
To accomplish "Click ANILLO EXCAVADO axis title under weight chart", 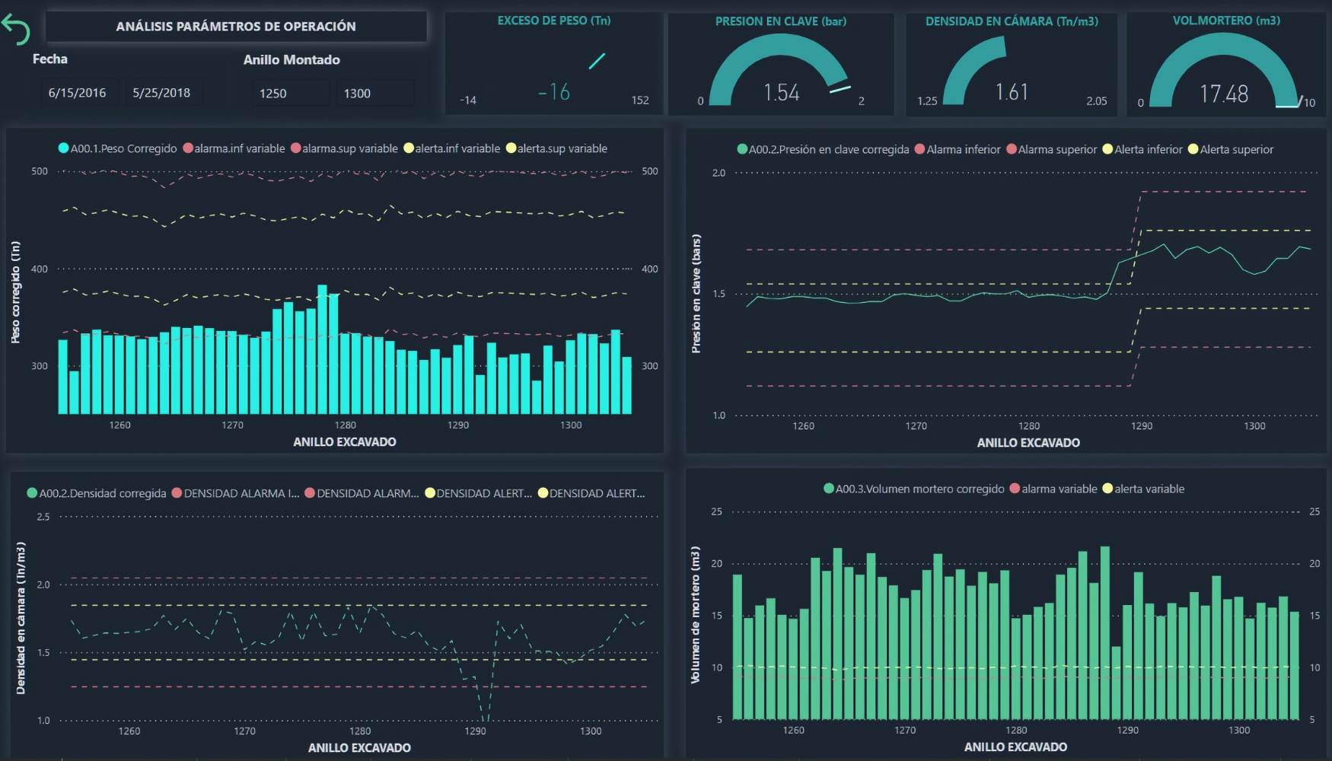I will point(345,441).
